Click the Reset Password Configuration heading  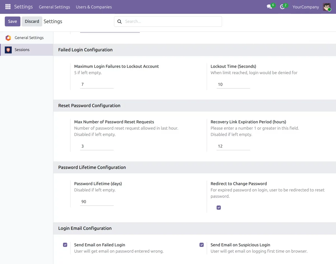pyautogui.click(x=89, y=106)
